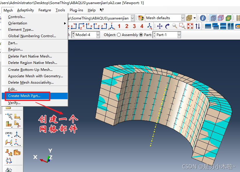Choose Delete Part Native Mesh... entry
Image resolution: width=240 pixels, height=172 pixels.
point(35,56)
